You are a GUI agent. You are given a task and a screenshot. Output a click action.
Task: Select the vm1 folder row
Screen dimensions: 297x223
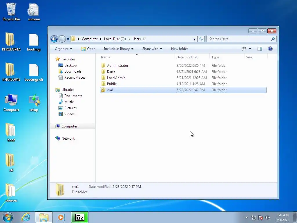click(183, 90)
